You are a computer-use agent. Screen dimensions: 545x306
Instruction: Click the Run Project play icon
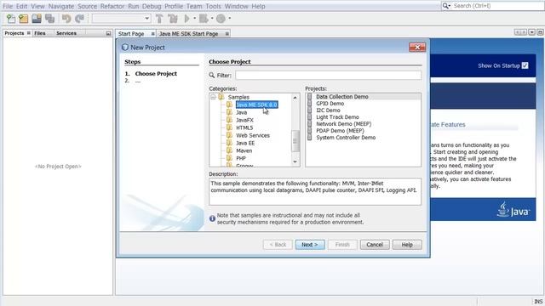(x=187, y=19)
